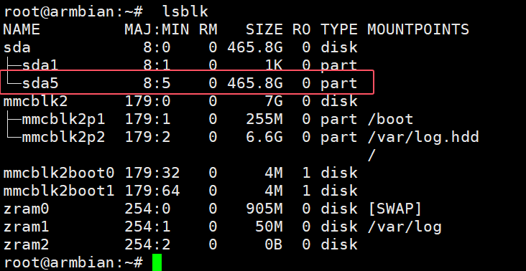
Task: Select the mmcblk2boot0 device name
Action: tap(59, 173)
